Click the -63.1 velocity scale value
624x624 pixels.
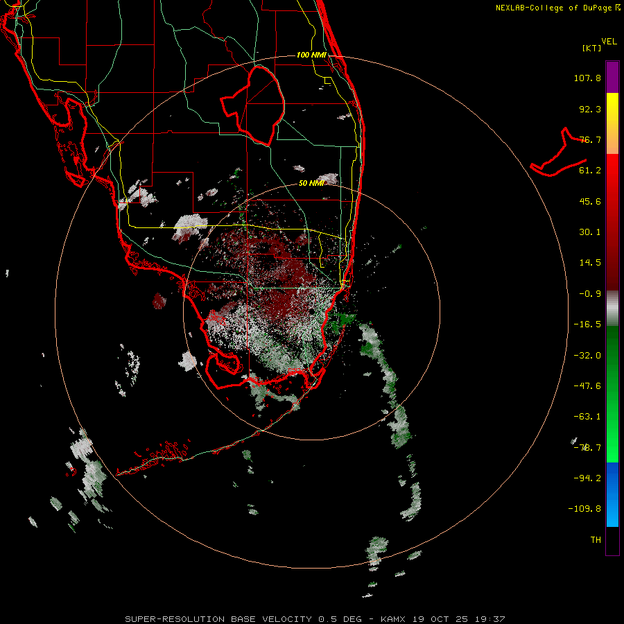[x=587, y=417]
